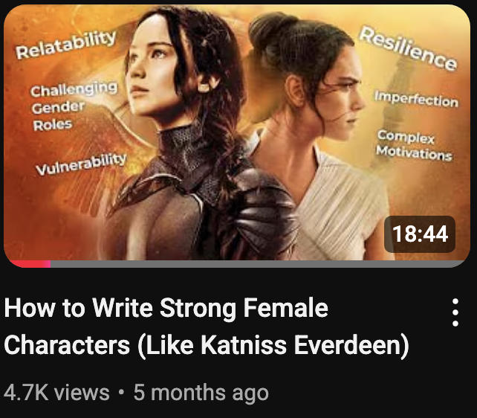This screenshot has height=418, width=477.
Task: Click the 'Imperfection' text on thumbnail
Action: (x=416, y=99)
